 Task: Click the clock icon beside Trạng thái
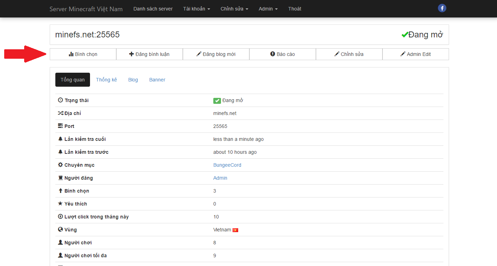(x=60, y=100)
